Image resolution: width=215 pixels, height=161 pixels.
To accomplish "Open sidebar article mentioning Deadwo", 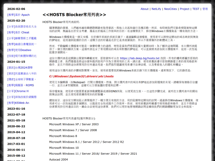I will 19,50.
